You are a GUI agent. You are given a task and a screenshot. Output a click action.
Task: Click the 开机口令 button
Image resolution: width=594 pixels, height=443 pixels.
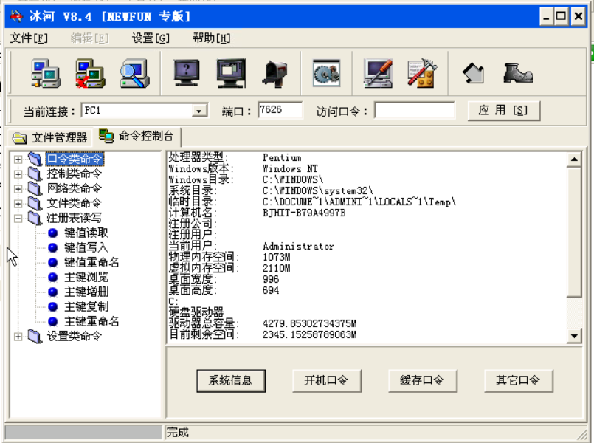(x=327, y=380)
